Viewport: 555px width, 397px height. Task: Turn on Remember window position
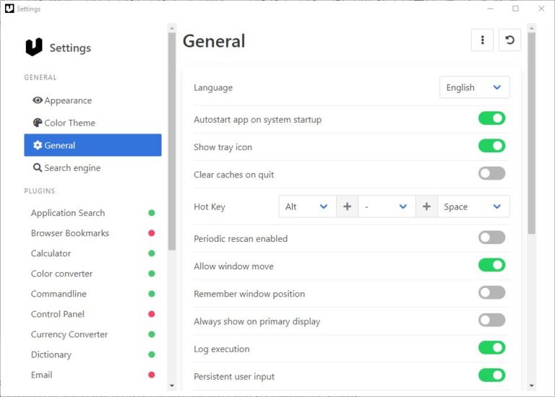491,293
